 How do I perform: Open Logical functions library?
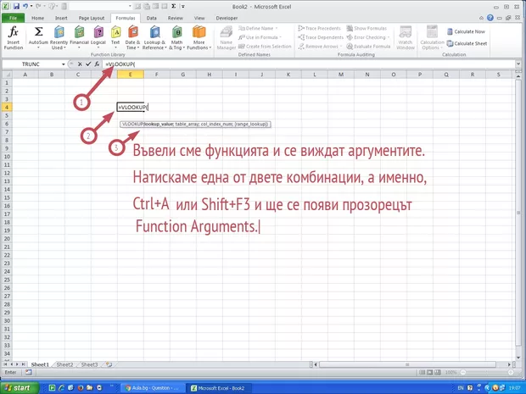pyautogui.click(x=98, y=38)
